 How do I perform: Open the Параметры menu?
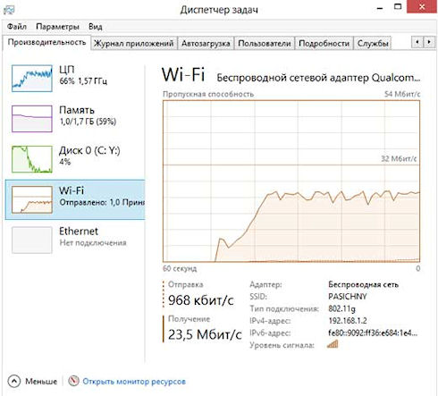tap(57, 27)
